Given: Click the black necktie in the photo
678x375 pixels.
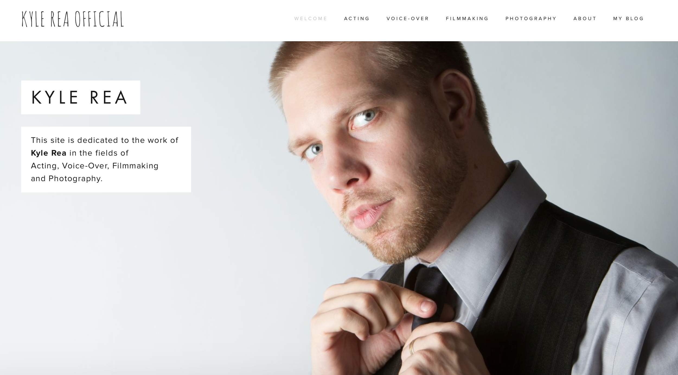Looking at the screenshot, I should (x=428, y=293).
